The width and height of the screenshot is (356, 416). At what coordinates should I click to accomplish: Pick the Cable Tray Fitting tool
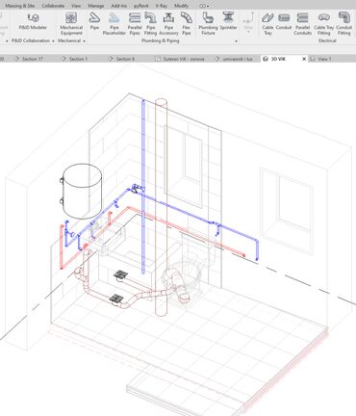point(324,24)
